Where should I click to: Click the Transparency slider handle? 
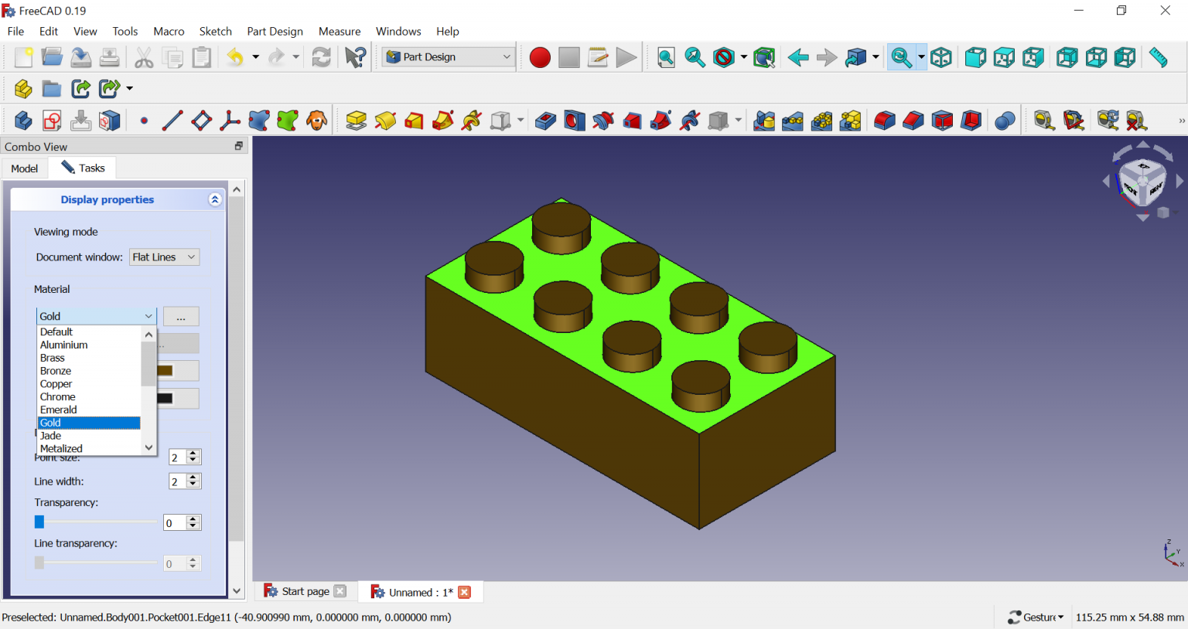pos(39,522)
